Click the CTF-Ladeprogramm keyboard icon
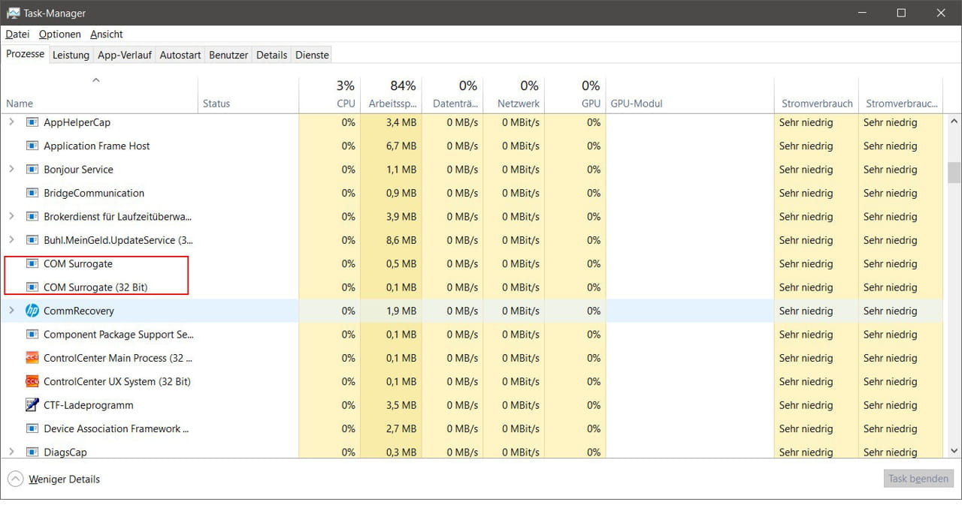The width and height of the screenshot is (962, 505). click(x=31, y=405)
